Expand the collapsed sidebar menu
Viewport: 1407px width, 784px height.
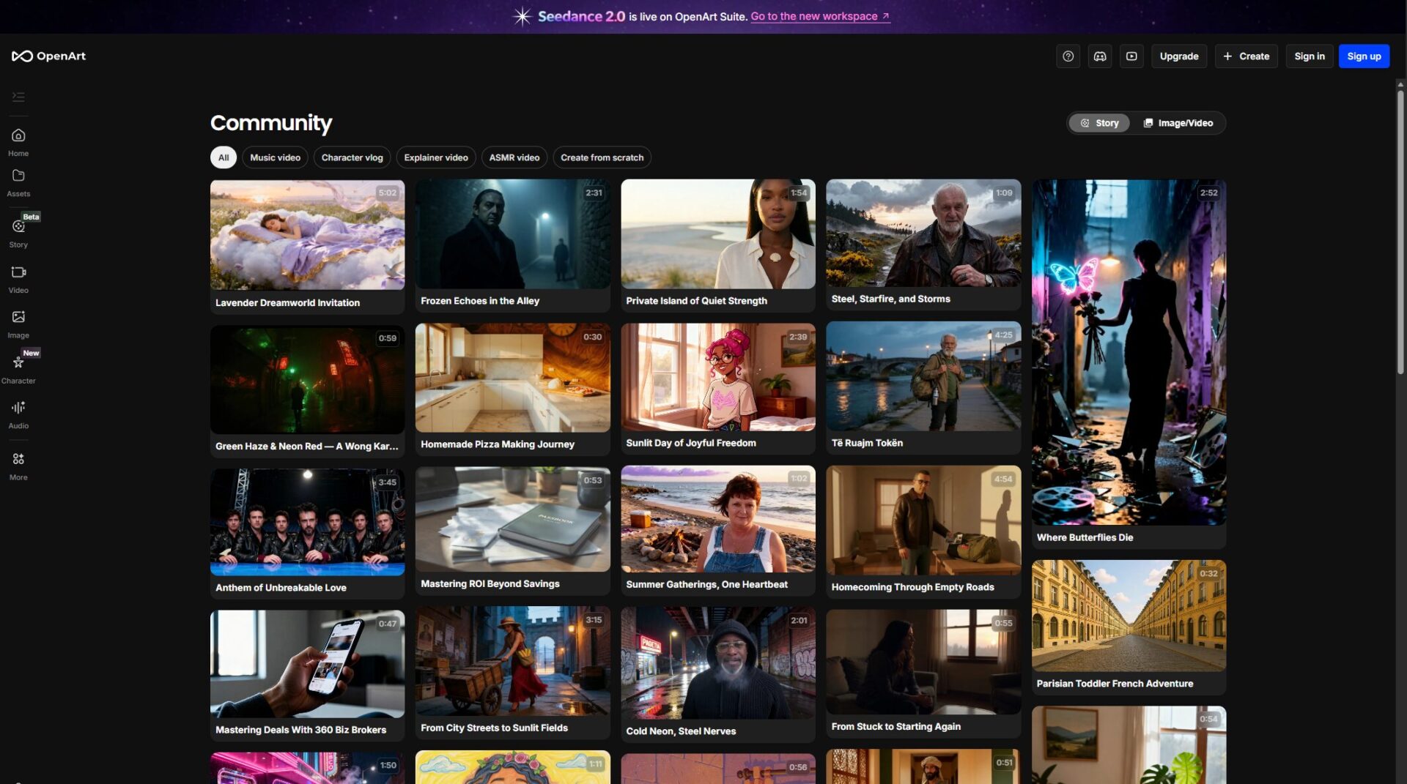(18, 97)
